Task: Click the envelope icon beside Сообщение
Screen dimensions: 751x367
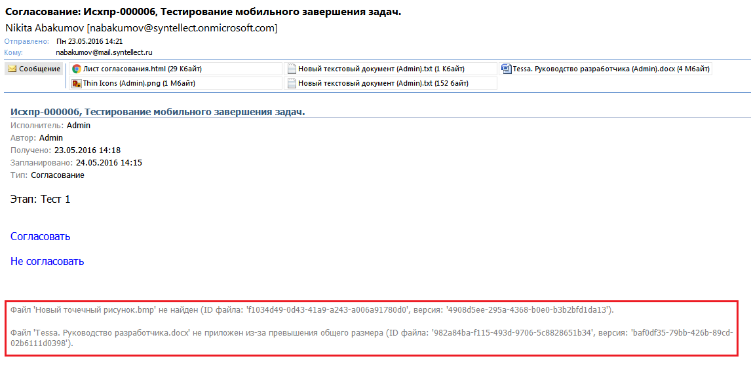Action: (12, 69)
